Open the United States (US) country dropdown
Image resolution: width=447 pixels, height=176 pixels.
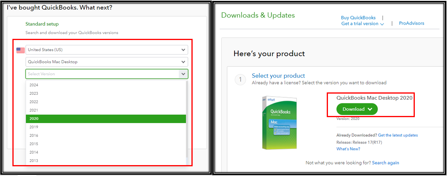pyautogui.click(x=107, y=50)
